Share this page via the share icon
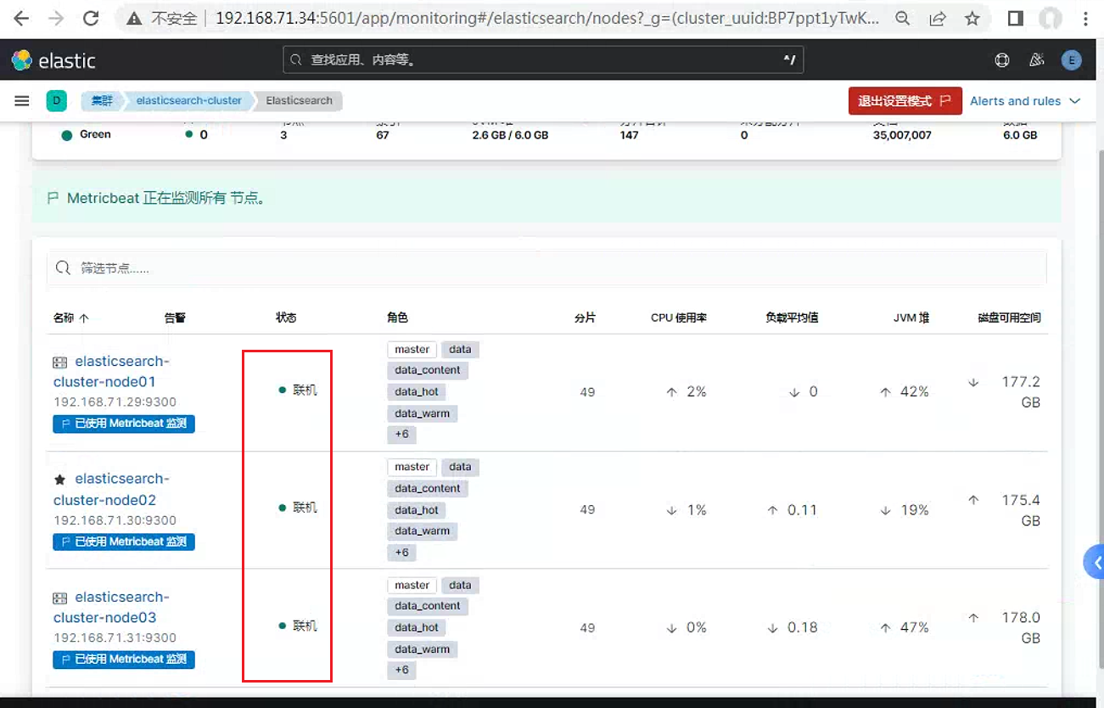 tap(938, 18)
